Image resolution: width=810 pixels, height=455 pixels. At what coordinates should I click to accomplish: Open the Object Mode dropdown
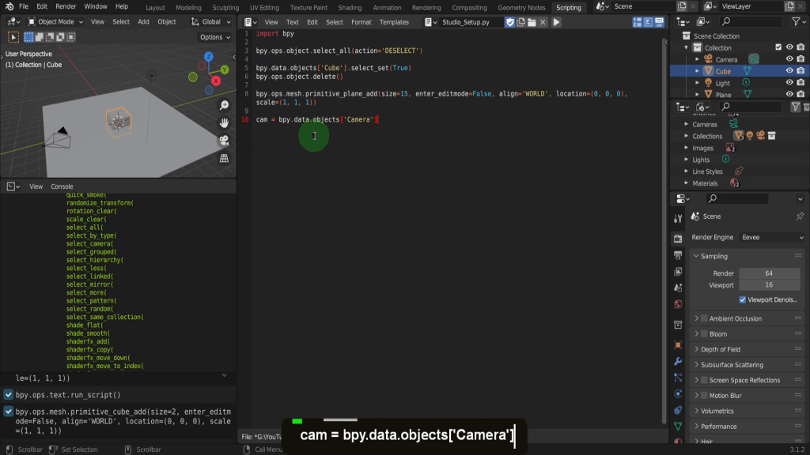click(x=55, y=22)
